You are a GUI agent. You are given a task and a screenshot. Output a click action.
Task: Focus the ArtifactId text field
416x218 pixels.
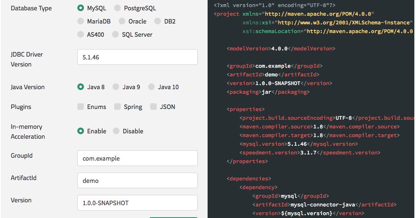pyautogui.click(x=137, y=180)
